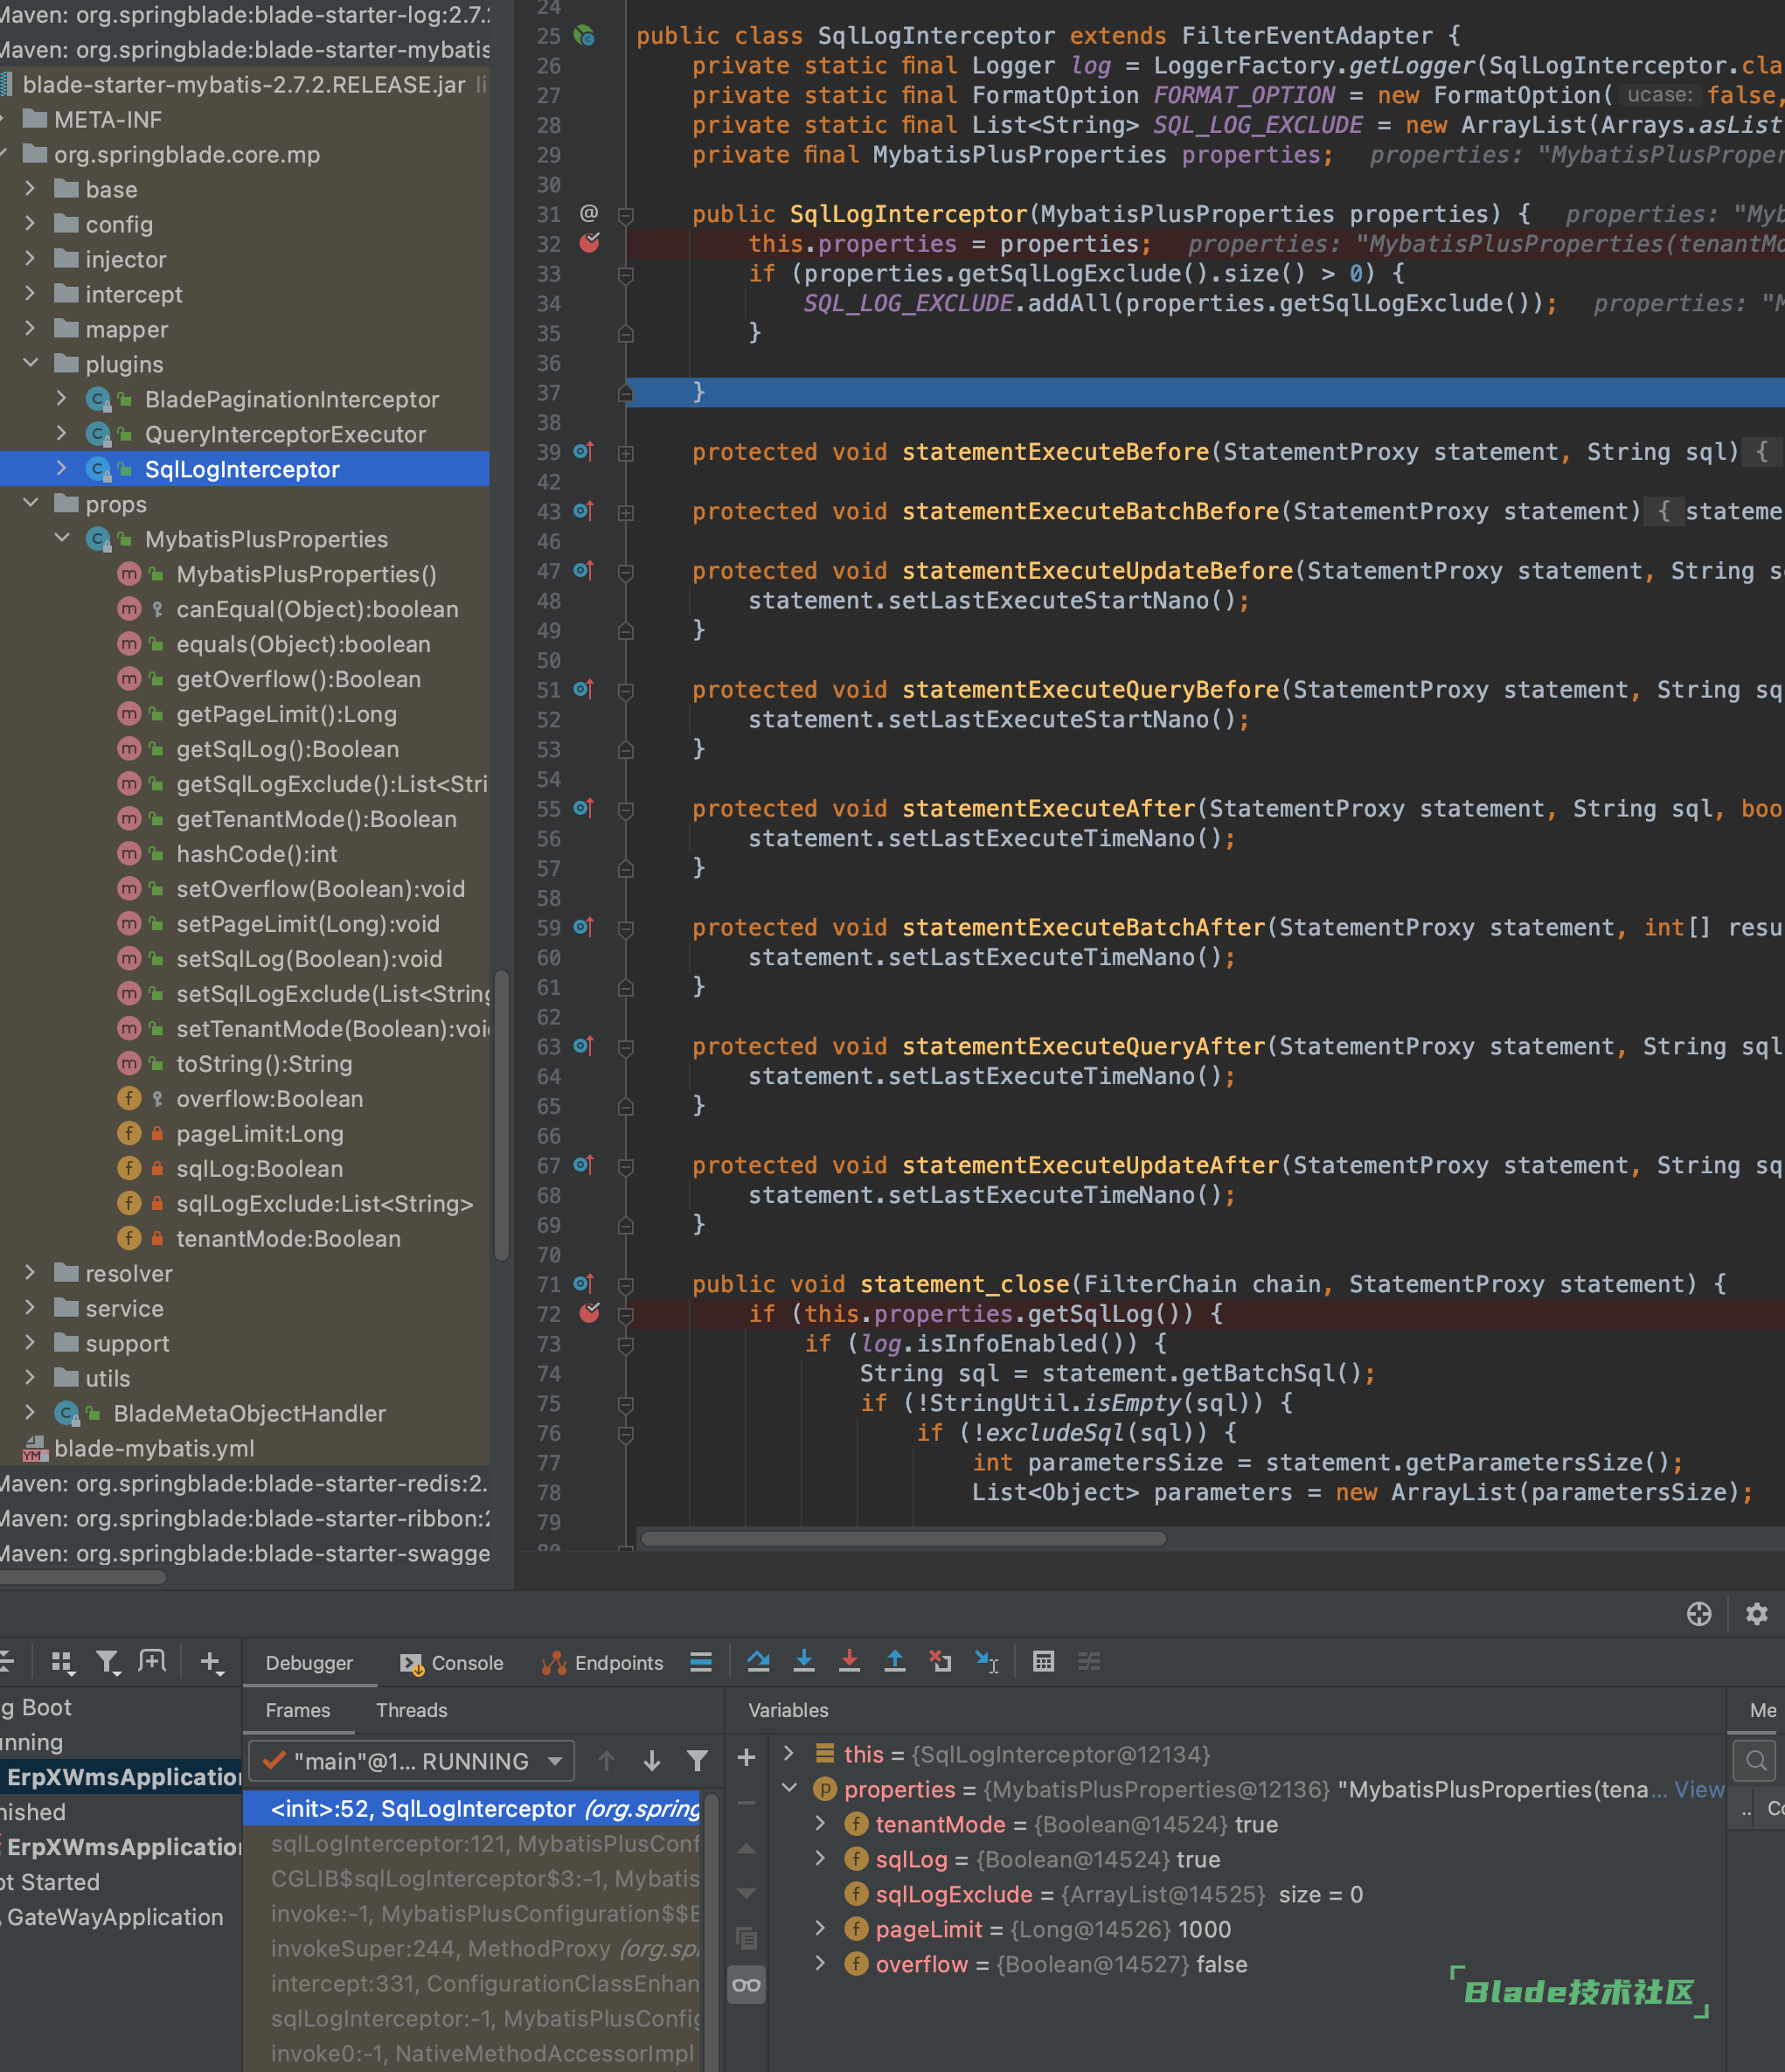The height and width of the screenshot is (2072, 1785).
Task: Collapse the plugins package folder
Action: point(30,364)
